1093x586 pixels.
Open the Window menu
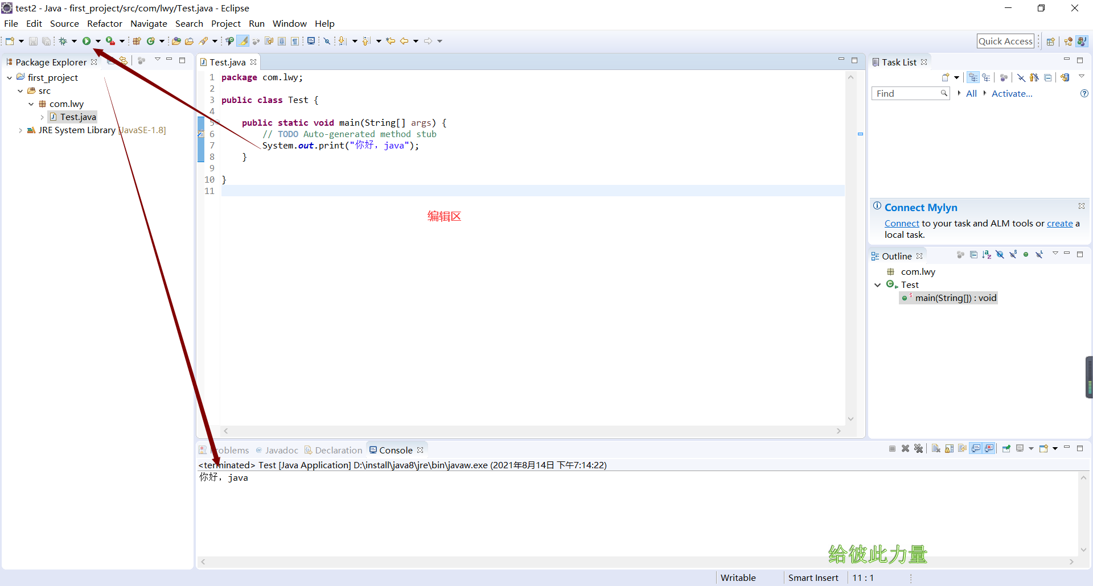[x=289, y=23]
